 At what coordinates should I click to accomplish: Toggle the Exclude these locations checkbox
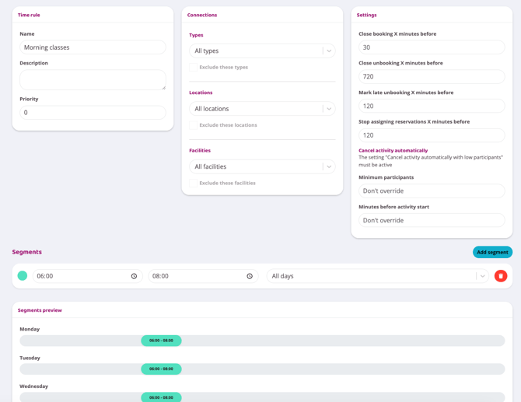[x=194, y=125]
